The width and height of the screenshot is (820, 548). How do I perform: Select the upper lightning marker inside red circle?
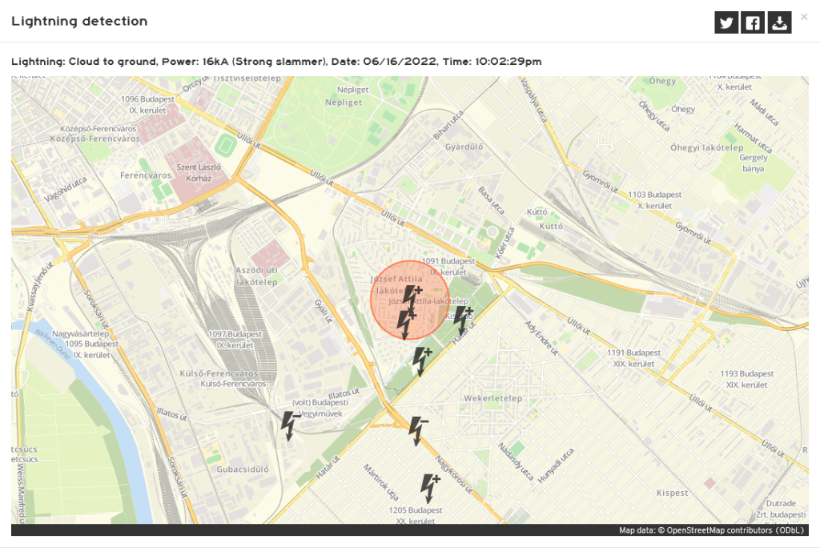(412, 297)
